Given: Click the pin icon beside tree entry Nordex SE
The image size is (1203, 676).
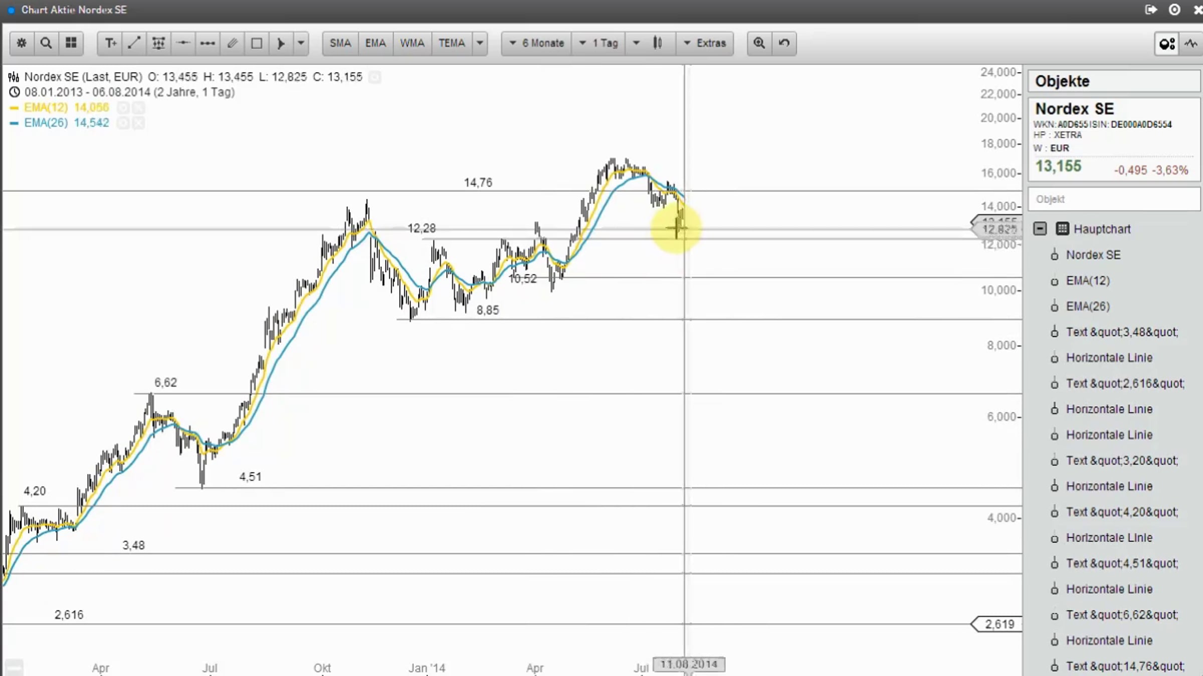Looking at the screenshot, I should click(x=1055, y=255).
